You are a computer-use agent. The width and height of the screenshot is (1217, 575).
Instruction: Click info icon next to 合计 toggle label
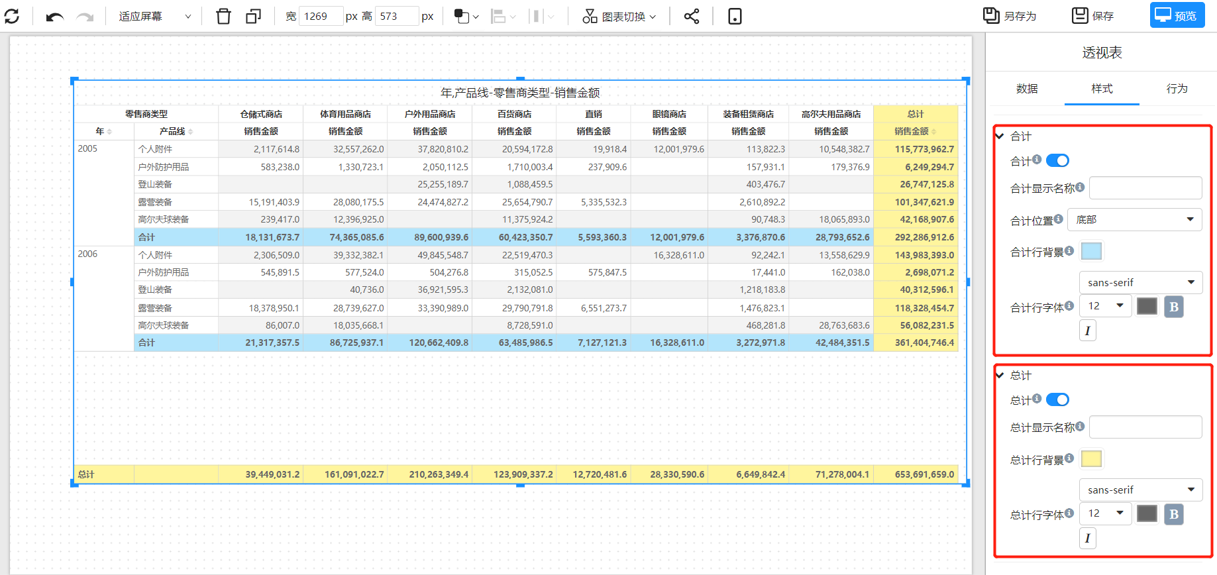pos(1037,159)
